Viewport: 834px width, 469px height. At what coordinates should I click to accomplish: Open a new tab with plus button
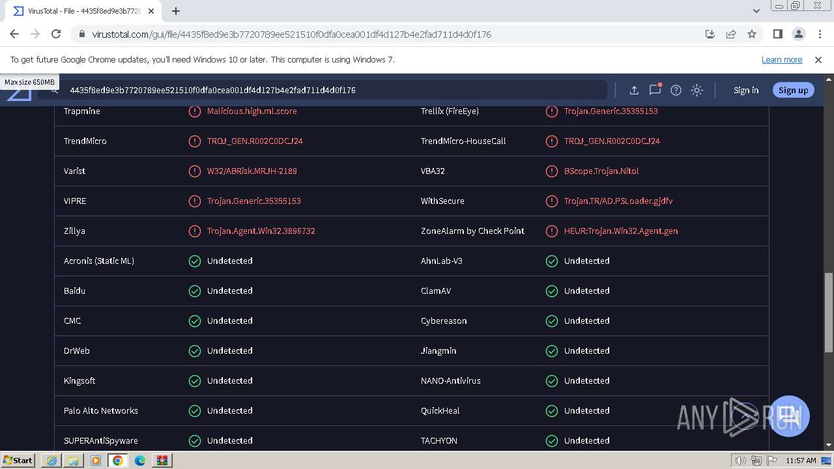click(x=176, y=11)
